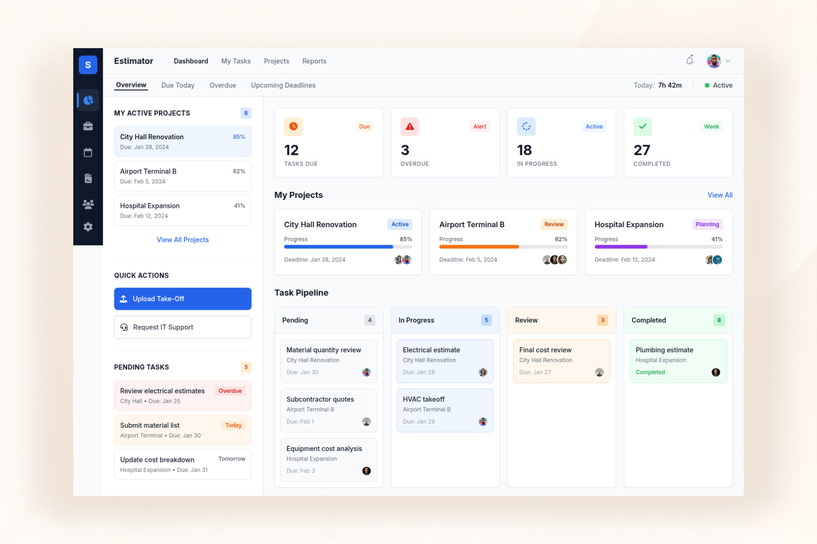Open the settings gear sidebar icon
The image size is (817, 544).
tap(88, 227)
